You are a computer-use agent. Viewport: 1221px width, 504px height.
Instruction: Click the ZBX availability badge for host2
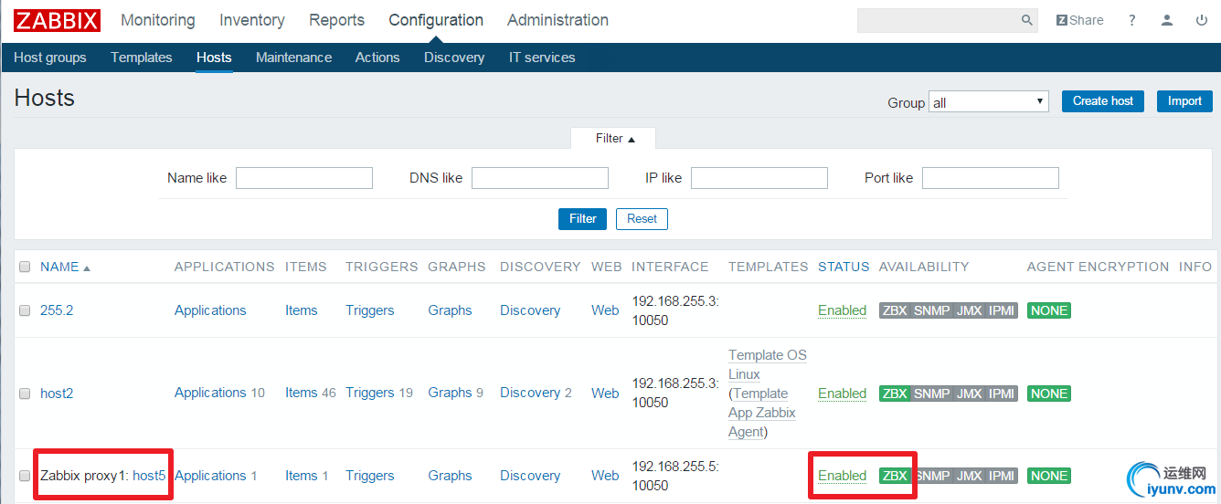[x=895, y=394]
